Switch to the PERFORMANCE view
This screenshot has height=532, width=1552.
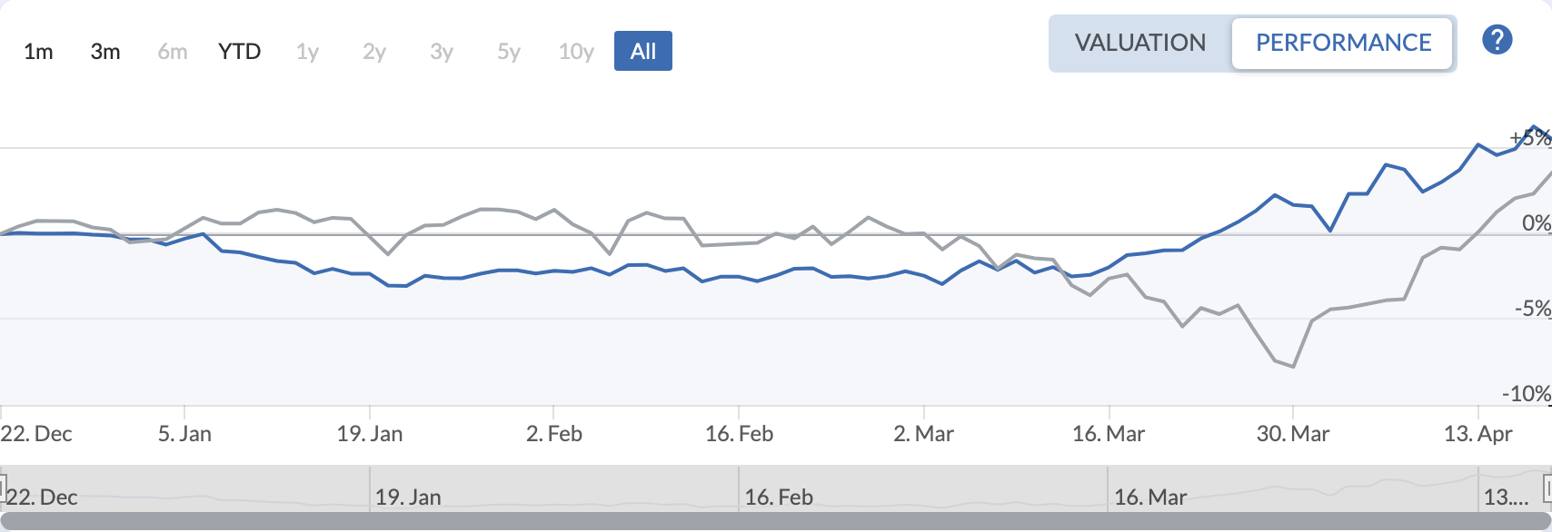1343,43
